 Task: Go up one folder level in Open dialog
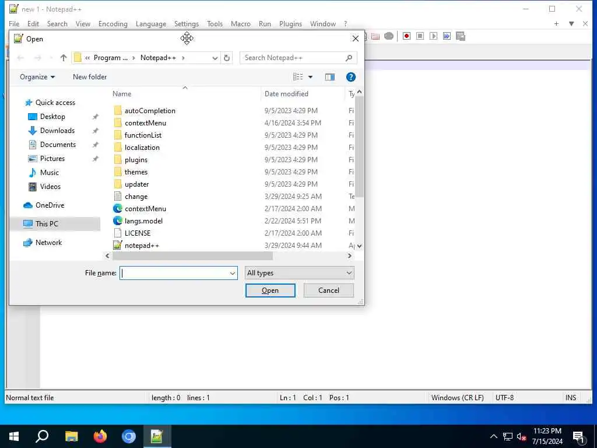(63, 58)
